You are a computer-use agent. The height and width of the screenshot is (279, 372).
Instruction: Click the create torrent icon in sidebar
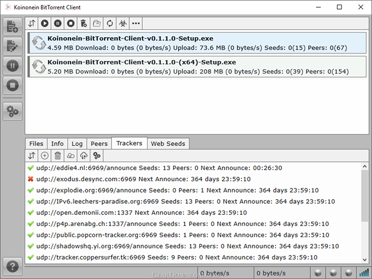(13, 46)
